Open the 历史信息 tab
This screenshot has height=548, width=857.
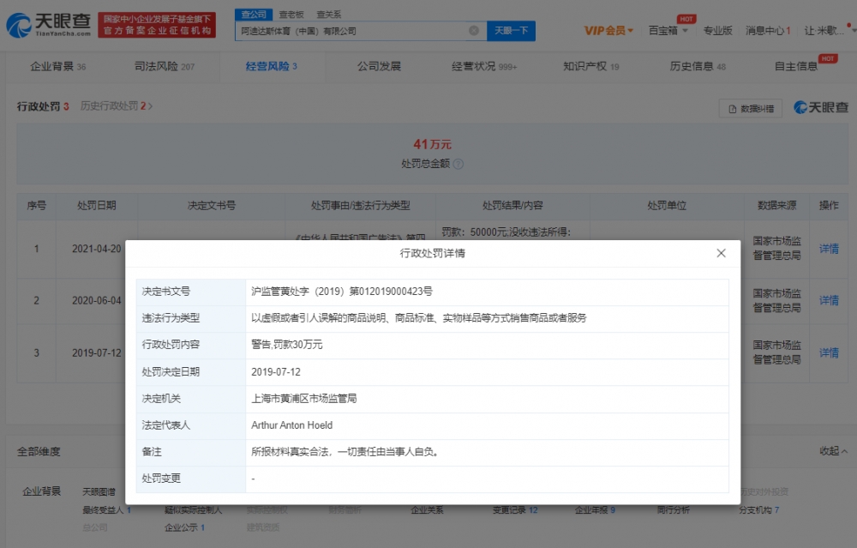click(698, 66)
